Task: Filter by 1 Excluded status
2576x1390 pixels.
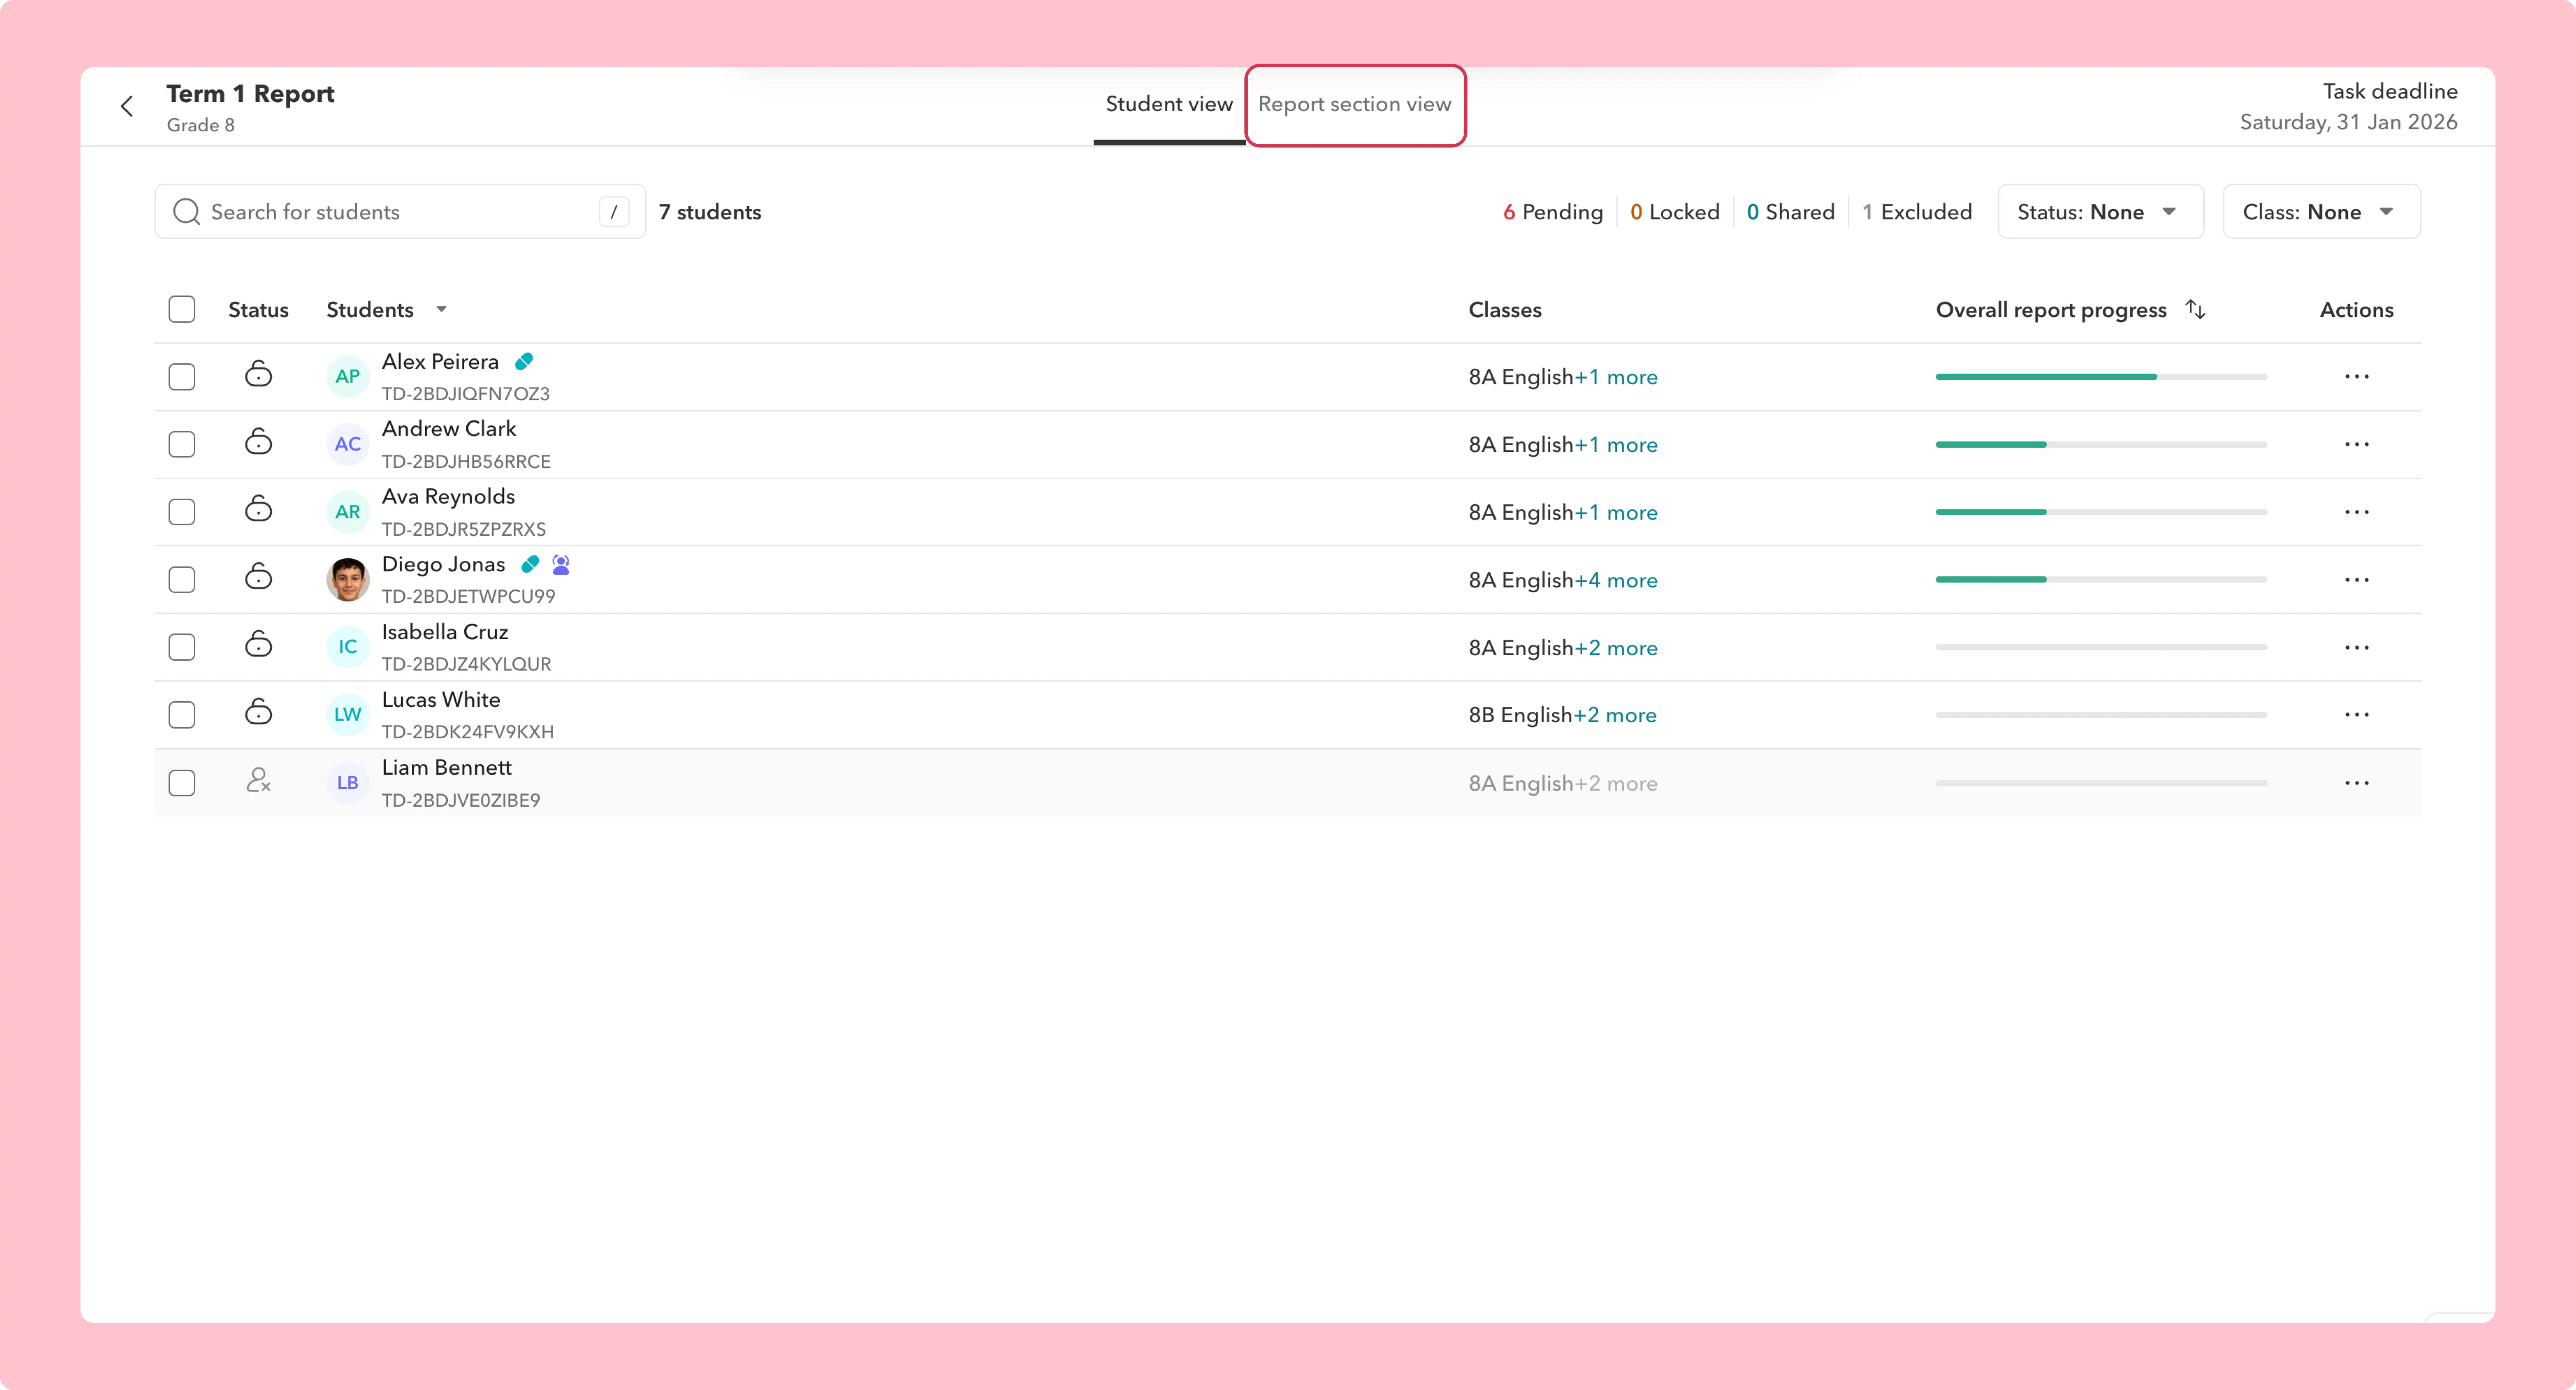Action: point(1917,212)
